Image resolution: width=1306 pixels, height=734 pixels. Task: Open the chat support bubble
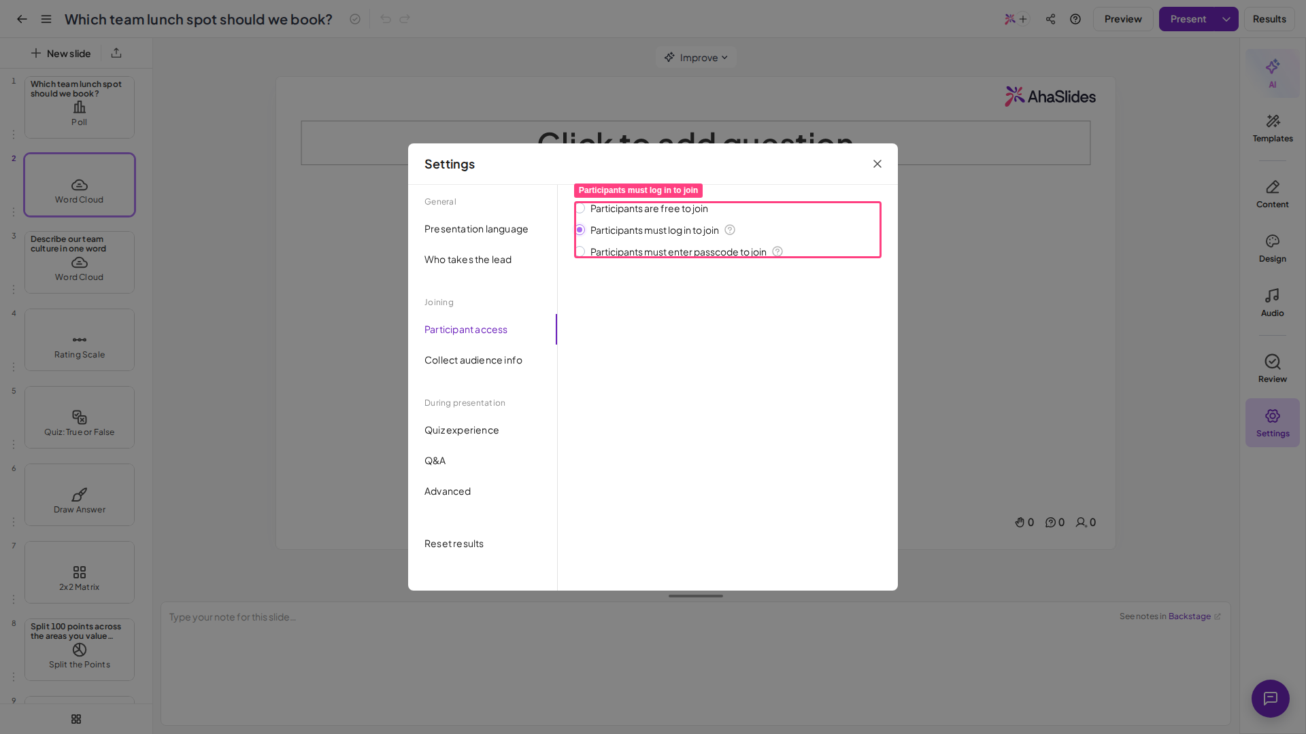point(1270,698)
